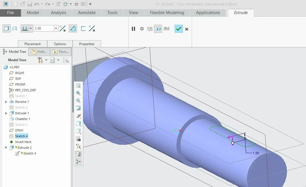Viewport: 306px width, 187px height.
Task: Toggle Extrude as Surface option
Action: (x=15, y=29)
